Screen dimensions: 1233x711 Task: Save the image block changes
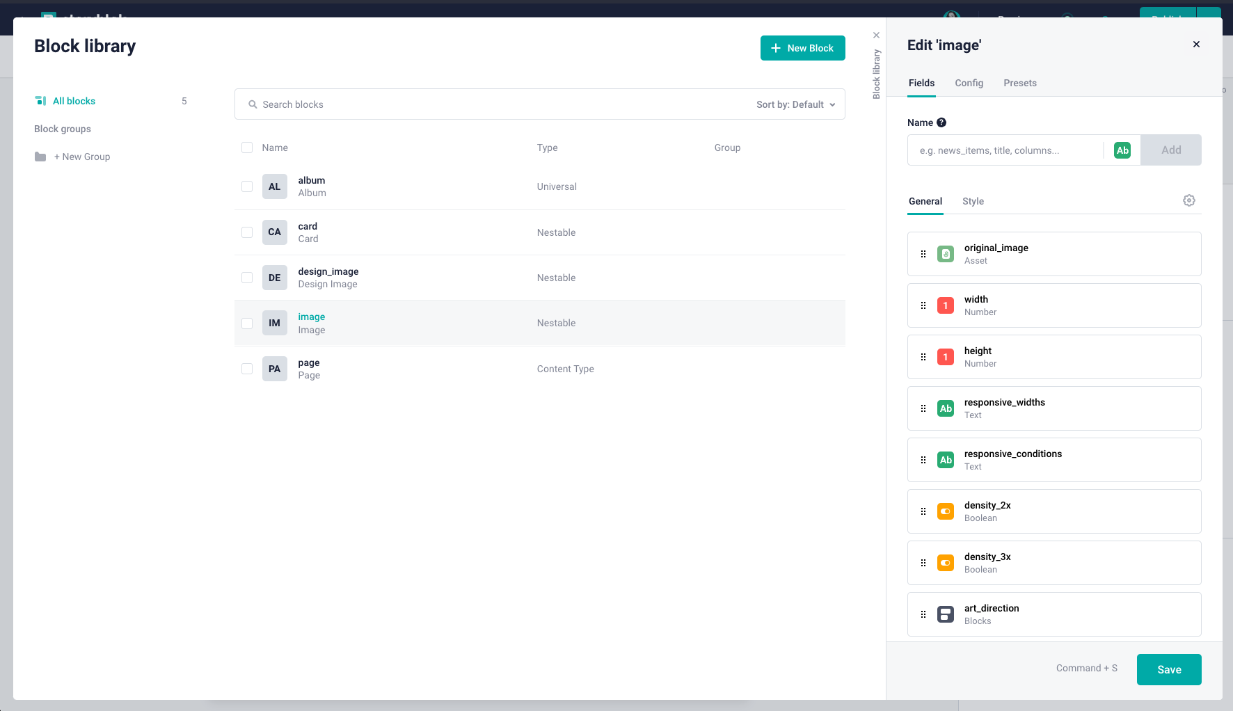pyautogui.click(x=1169, y=669)
